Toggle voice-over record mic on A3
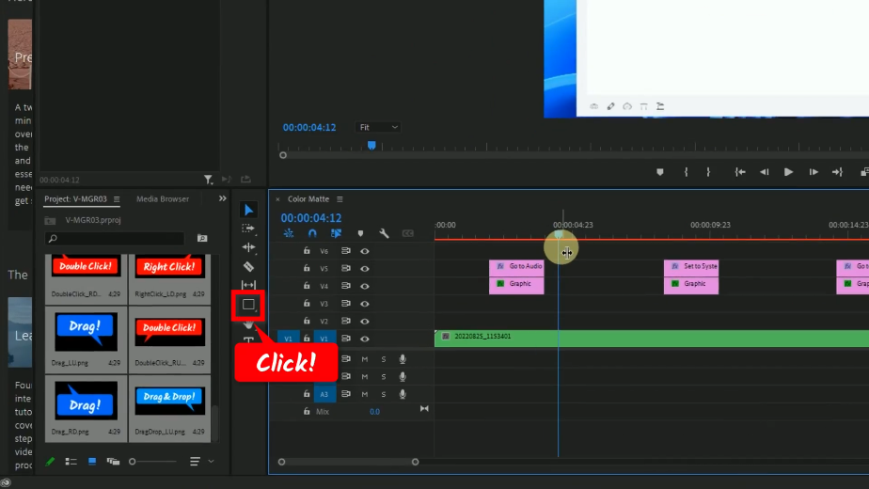The height and width of the screenshot is (489, 869). point(403,394)
